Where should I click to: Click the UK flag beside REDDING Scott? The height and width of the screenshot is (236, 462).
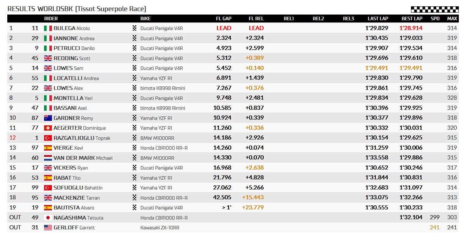pyautogui.click(x=48, y=58)
